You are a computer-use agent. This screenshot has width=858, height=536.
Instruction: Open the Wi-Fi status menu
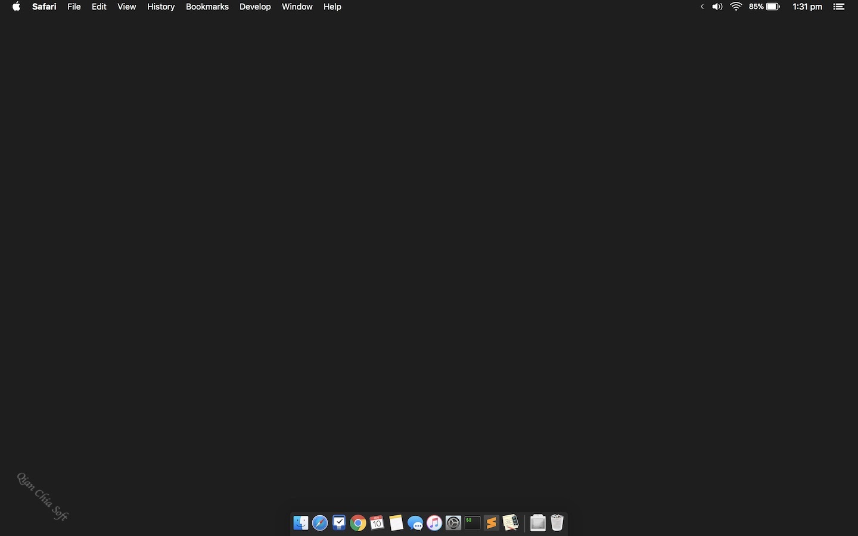point(736,7)
